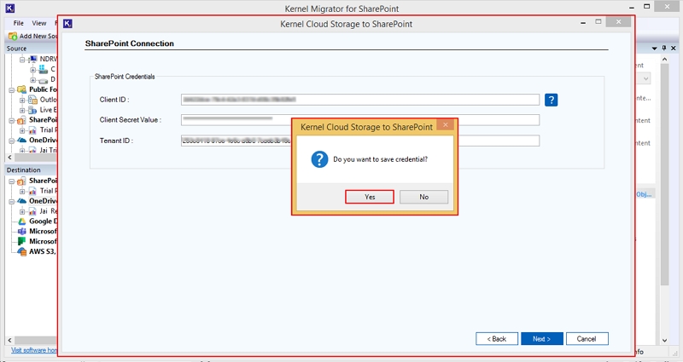Select the Microsoft Planner icon in Destination
Image resolution: width=683 pixels, height=362 pixels.
[22, 241]
